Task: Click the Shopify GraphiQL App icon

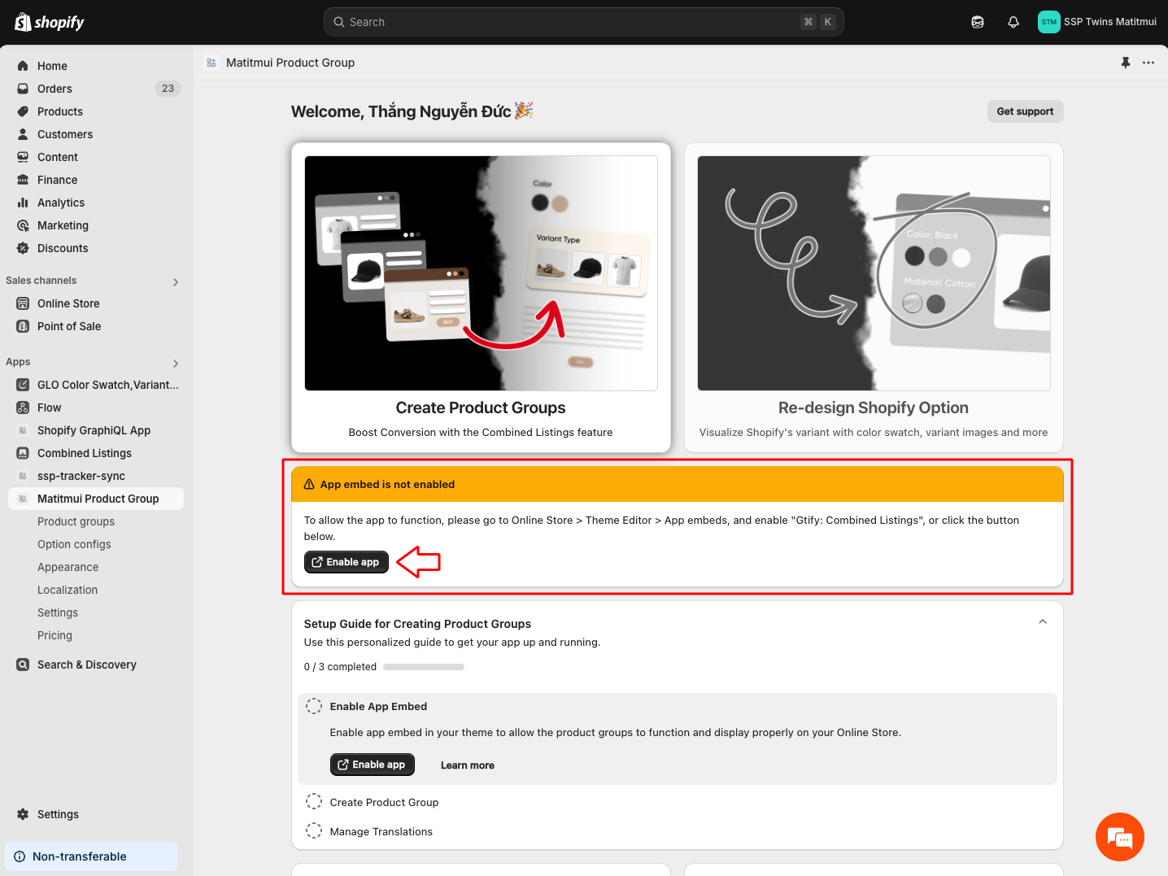Action: point(23,430)
